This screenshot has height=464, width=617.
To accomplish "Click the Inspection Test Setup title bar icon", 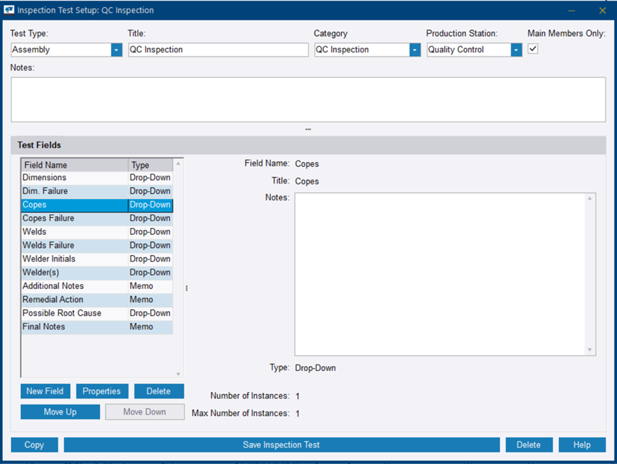I will 10,10.
